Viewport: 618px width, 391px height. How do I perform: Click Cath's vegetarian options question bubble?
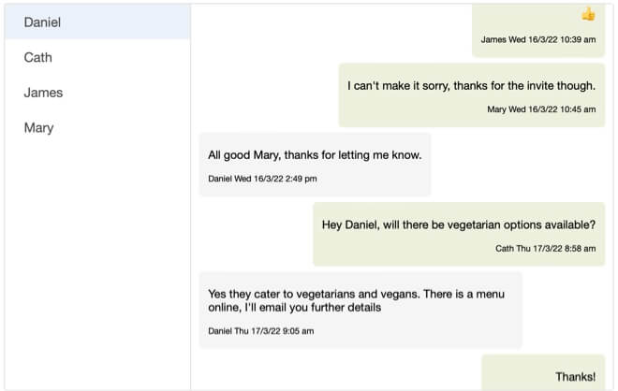459,234
